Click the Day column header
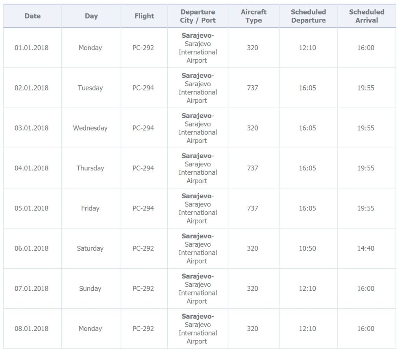This screenshot has width=403, height=356. (x=91, y=16)
